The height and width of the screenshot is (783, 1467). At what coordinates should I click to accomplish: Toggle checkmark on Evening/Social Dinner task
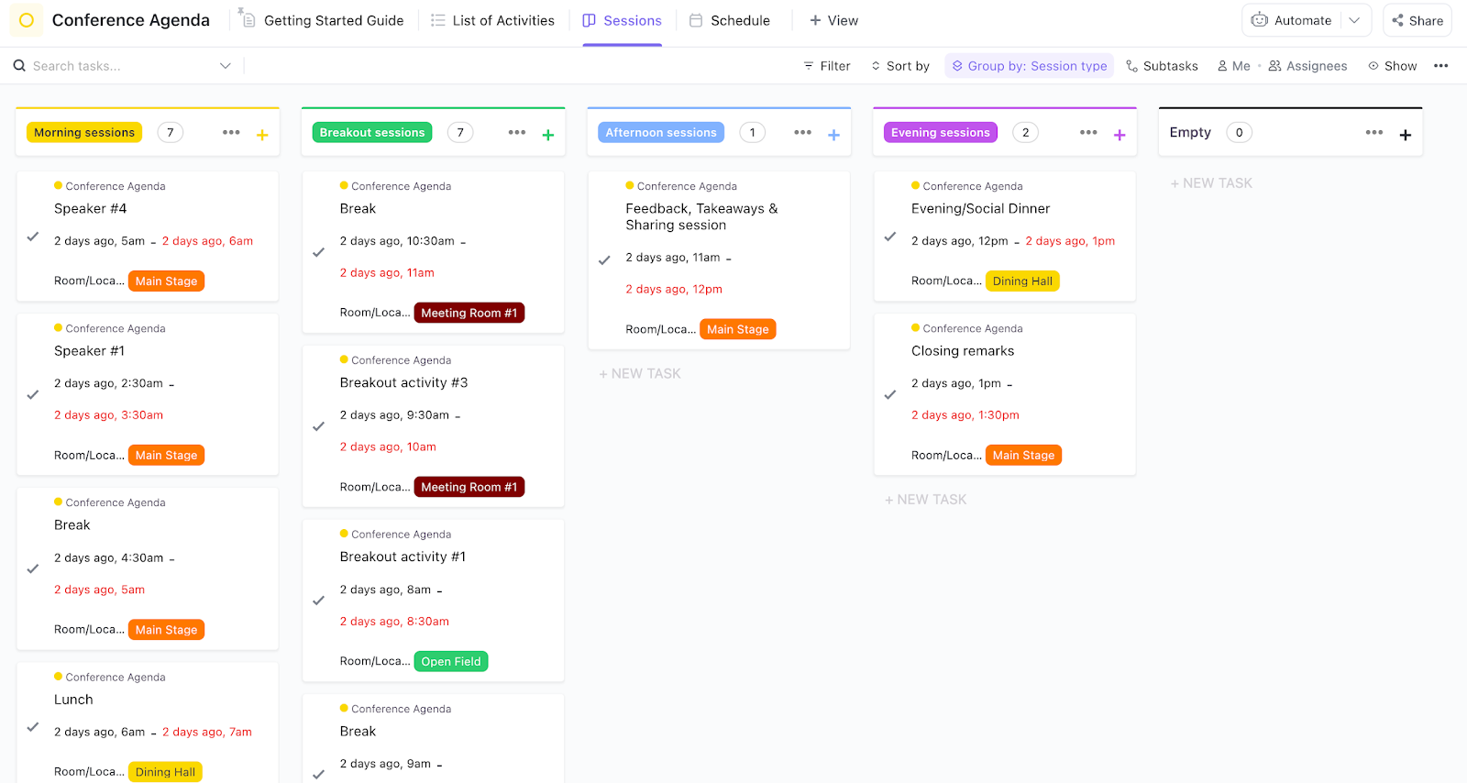click(890, 237)
